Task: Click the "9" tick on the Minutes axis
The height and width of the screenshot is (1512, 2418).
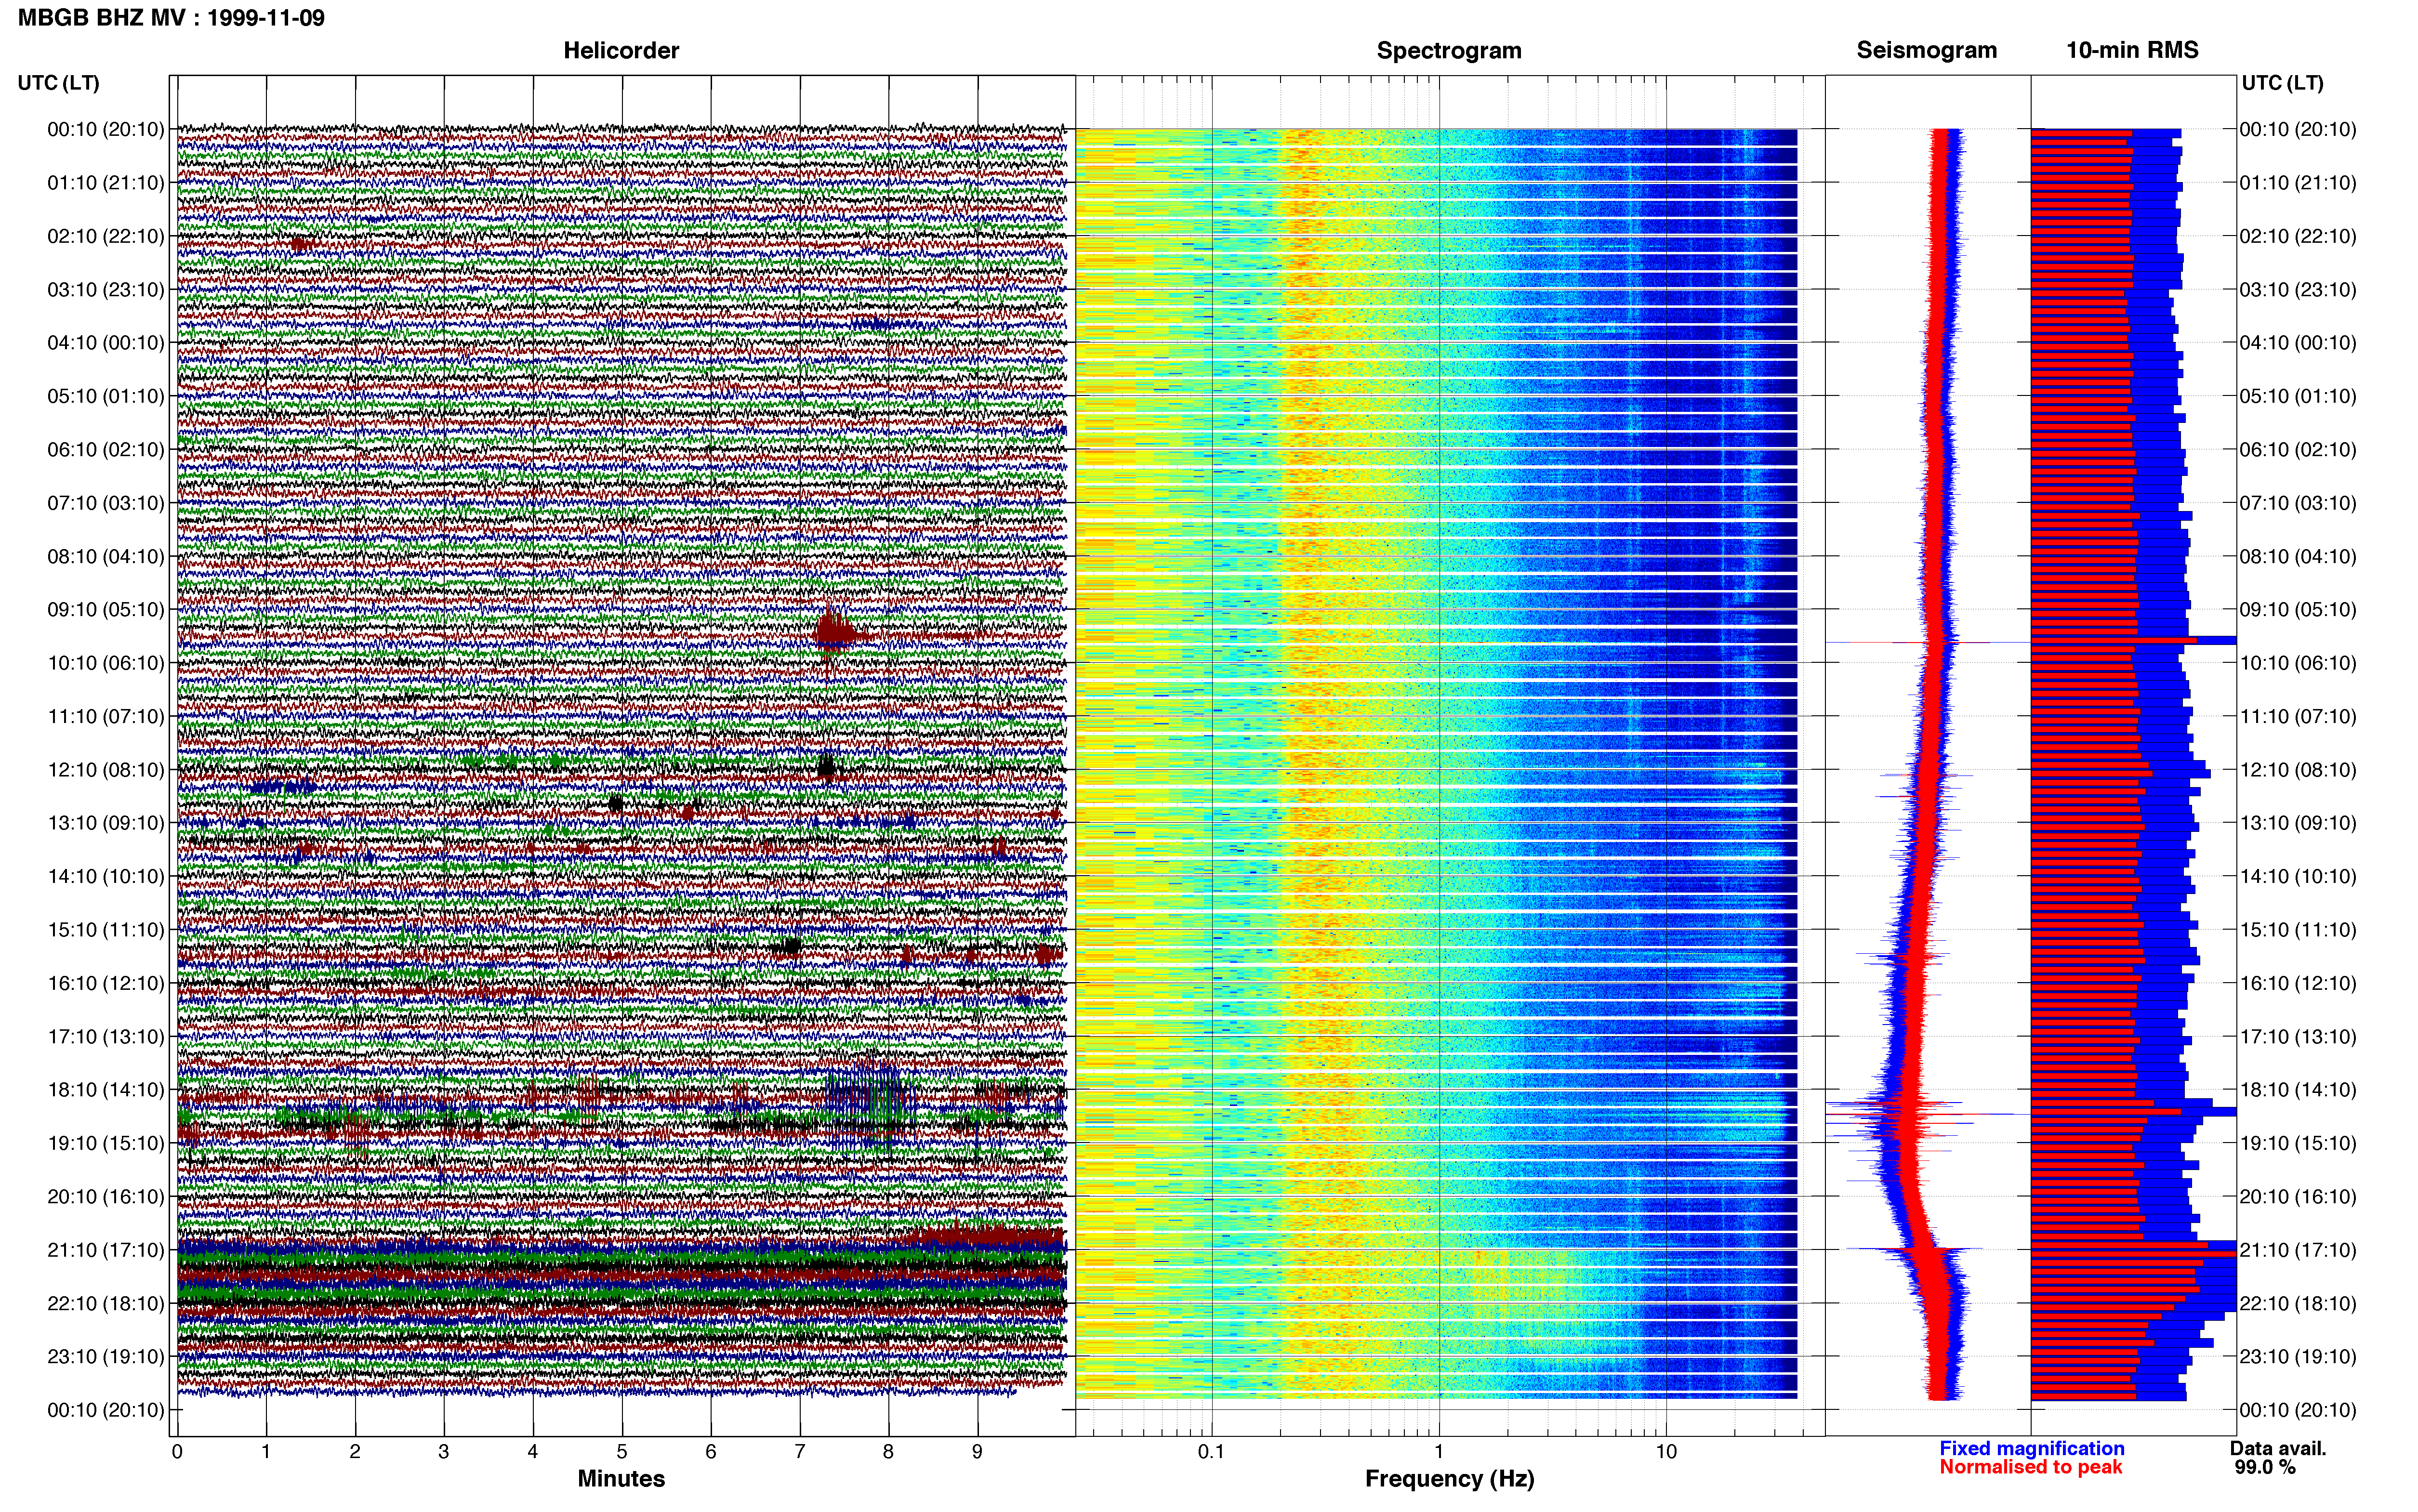Action: [x=978, y=1452]
